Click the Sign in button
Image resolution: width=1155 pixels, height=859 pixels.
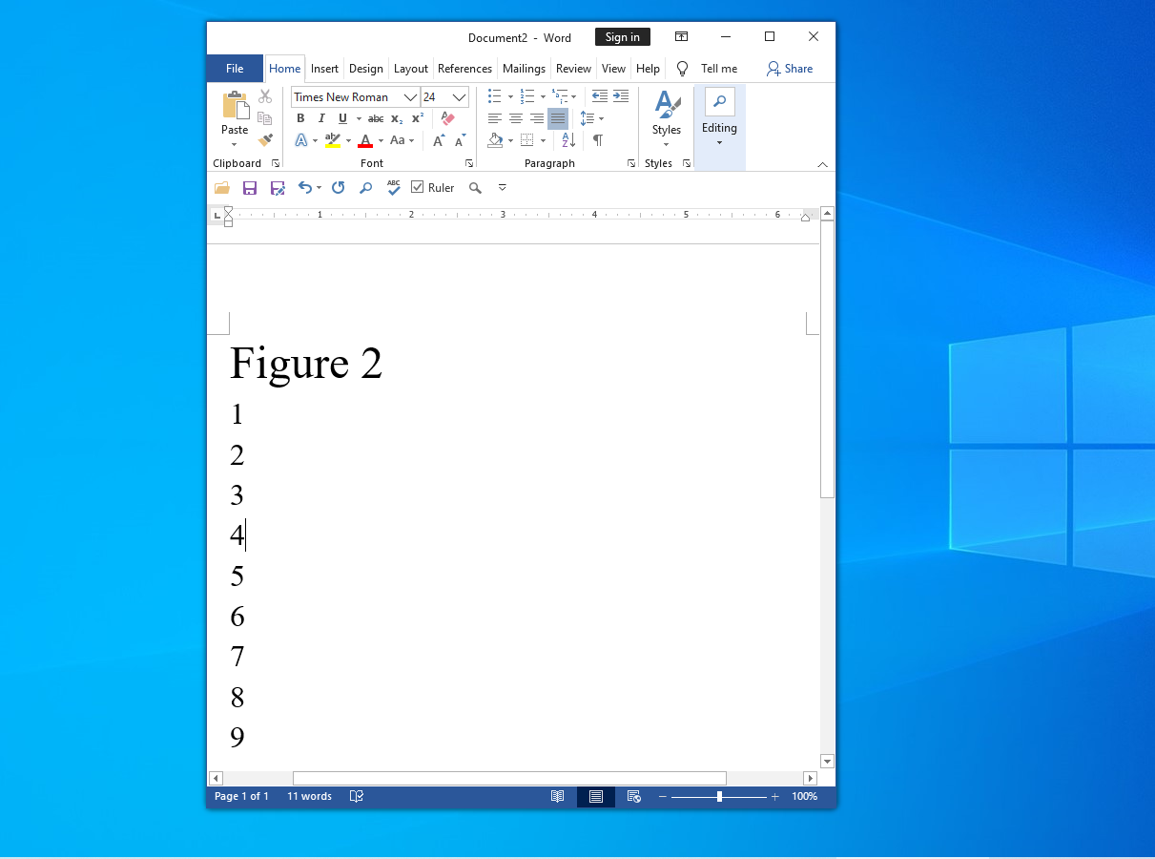click(623, 37)
